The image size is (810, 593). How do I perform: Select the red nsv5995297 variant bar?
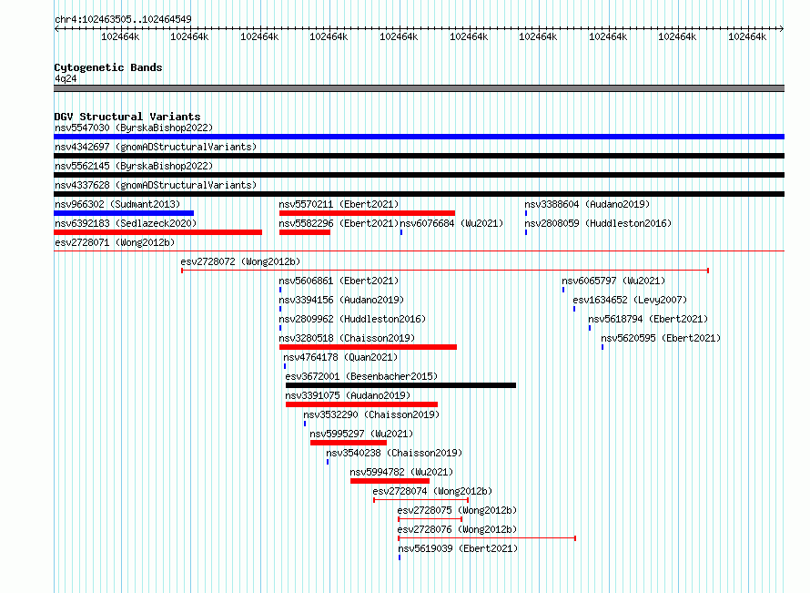coord(349,443)
